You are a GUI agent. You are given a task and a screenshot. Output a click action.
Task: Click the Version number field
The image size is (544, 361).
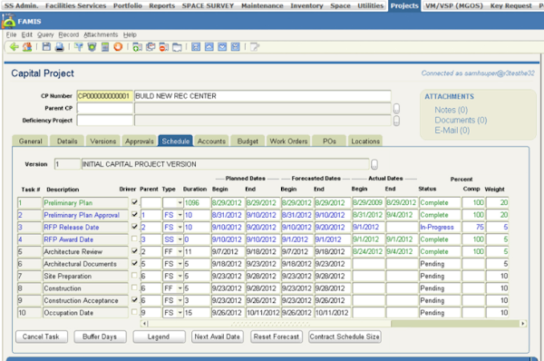67,164
